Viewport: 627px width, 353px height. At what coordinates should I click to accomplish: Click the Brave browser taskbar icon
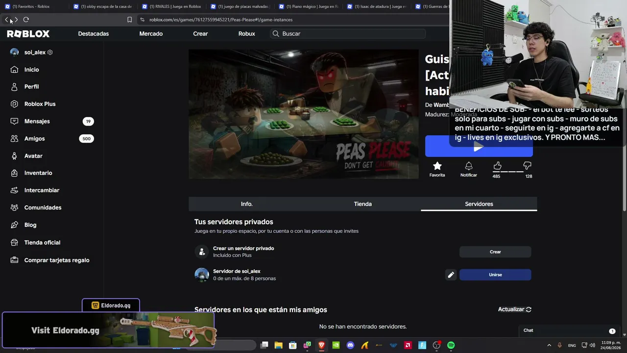click(x=321, y=345)
